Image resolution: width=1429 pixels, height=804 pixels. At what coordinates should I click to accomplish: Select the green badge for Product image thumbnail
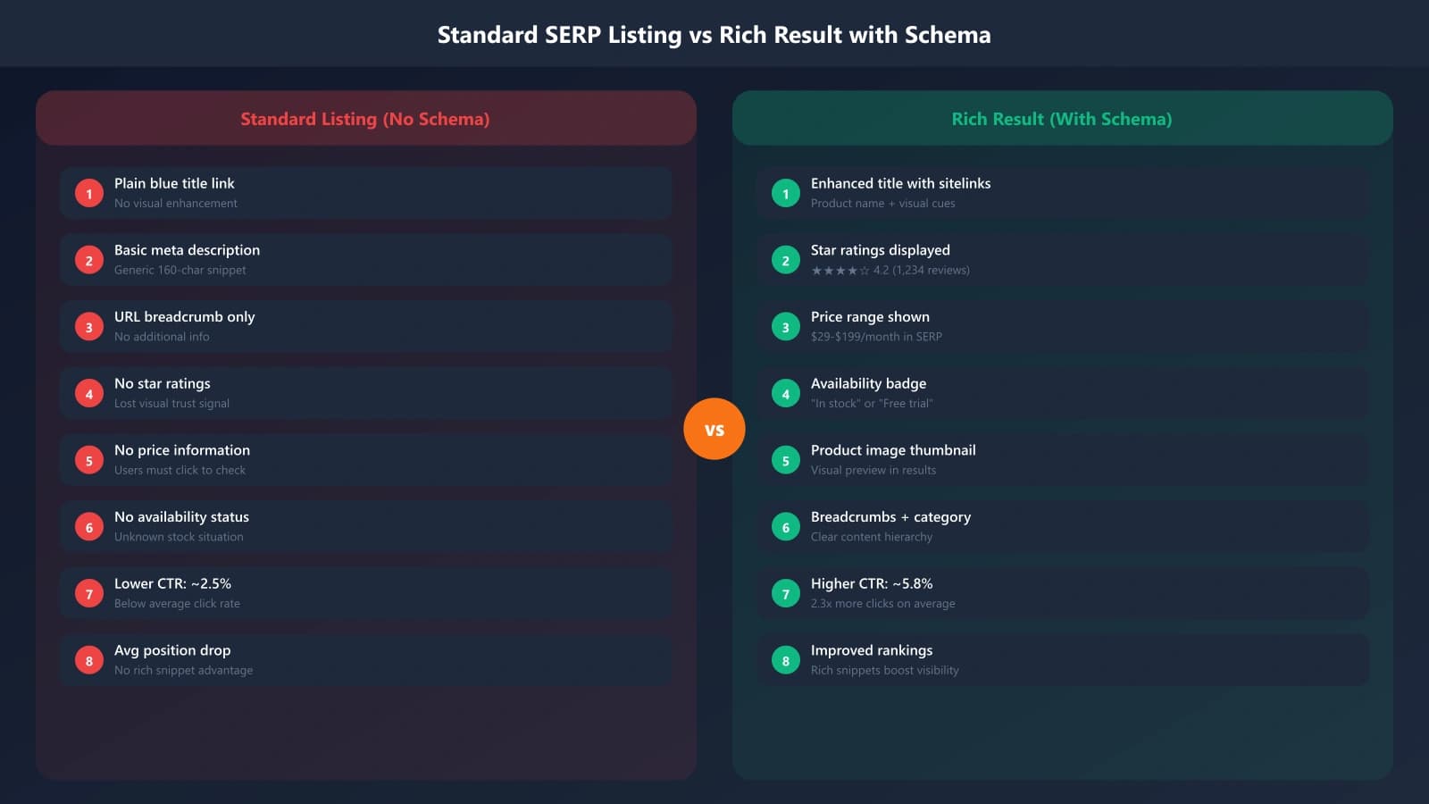[785, 459]
